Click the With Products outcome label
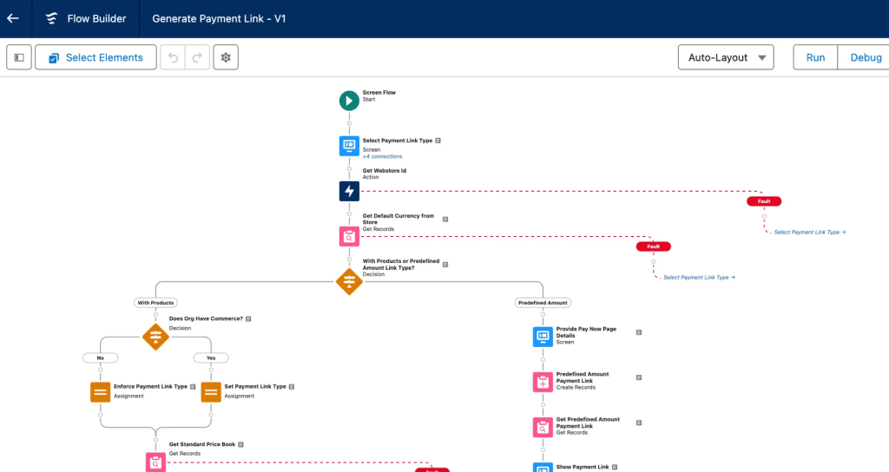The height and width of the screenshot is (472, 889). [155, 303]
